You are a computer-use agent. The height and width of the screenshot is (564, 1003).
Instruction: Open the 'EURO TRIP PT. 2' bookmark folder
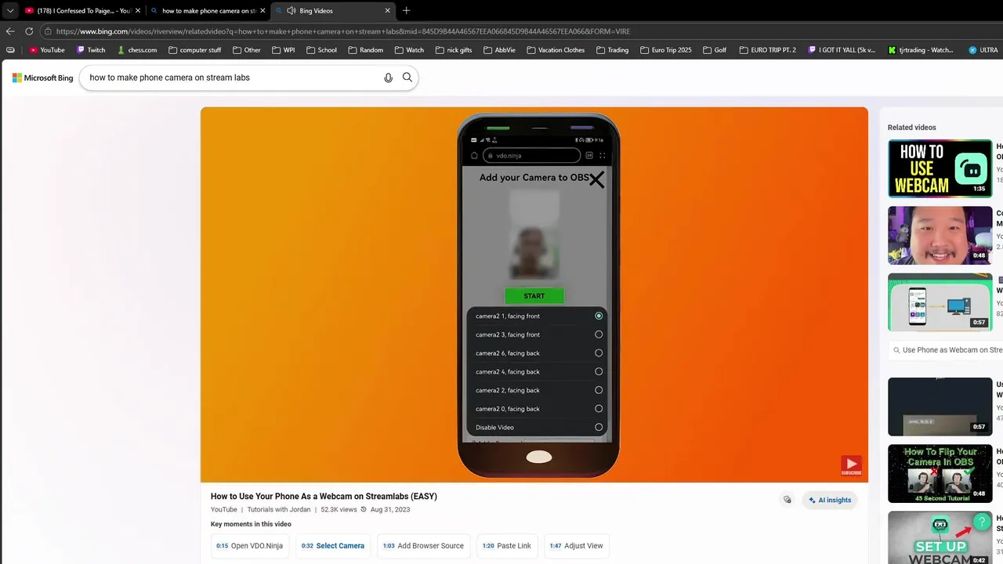point(766,50)
